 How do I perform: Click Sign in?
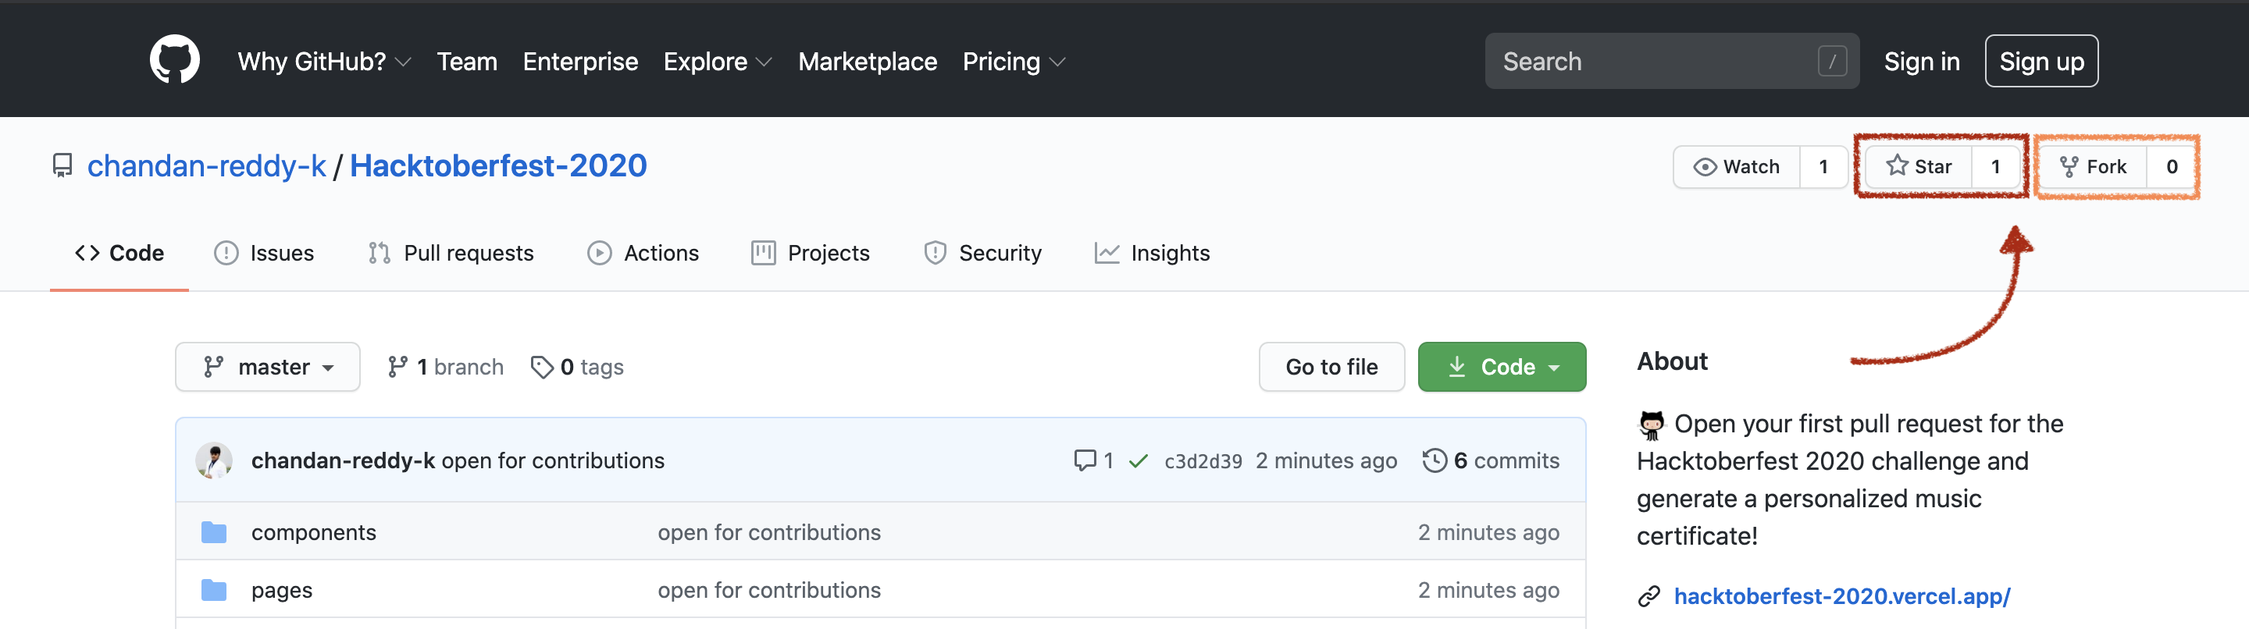tap(1922, 61)
